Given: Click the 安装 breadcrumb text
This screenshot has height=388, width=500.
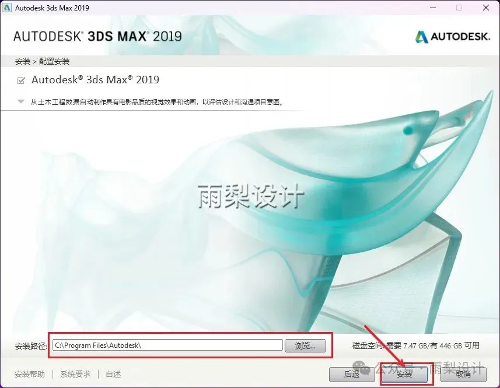Looking at the screenshot, I should pos(23,61).
